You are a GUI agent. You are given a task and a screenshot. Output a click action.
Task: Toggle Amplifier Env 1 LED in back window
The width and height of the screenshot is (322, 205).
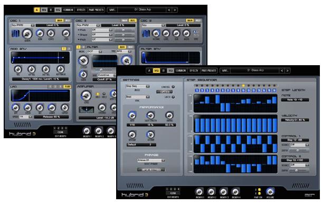pyautogui.click(x=98, y=94)
